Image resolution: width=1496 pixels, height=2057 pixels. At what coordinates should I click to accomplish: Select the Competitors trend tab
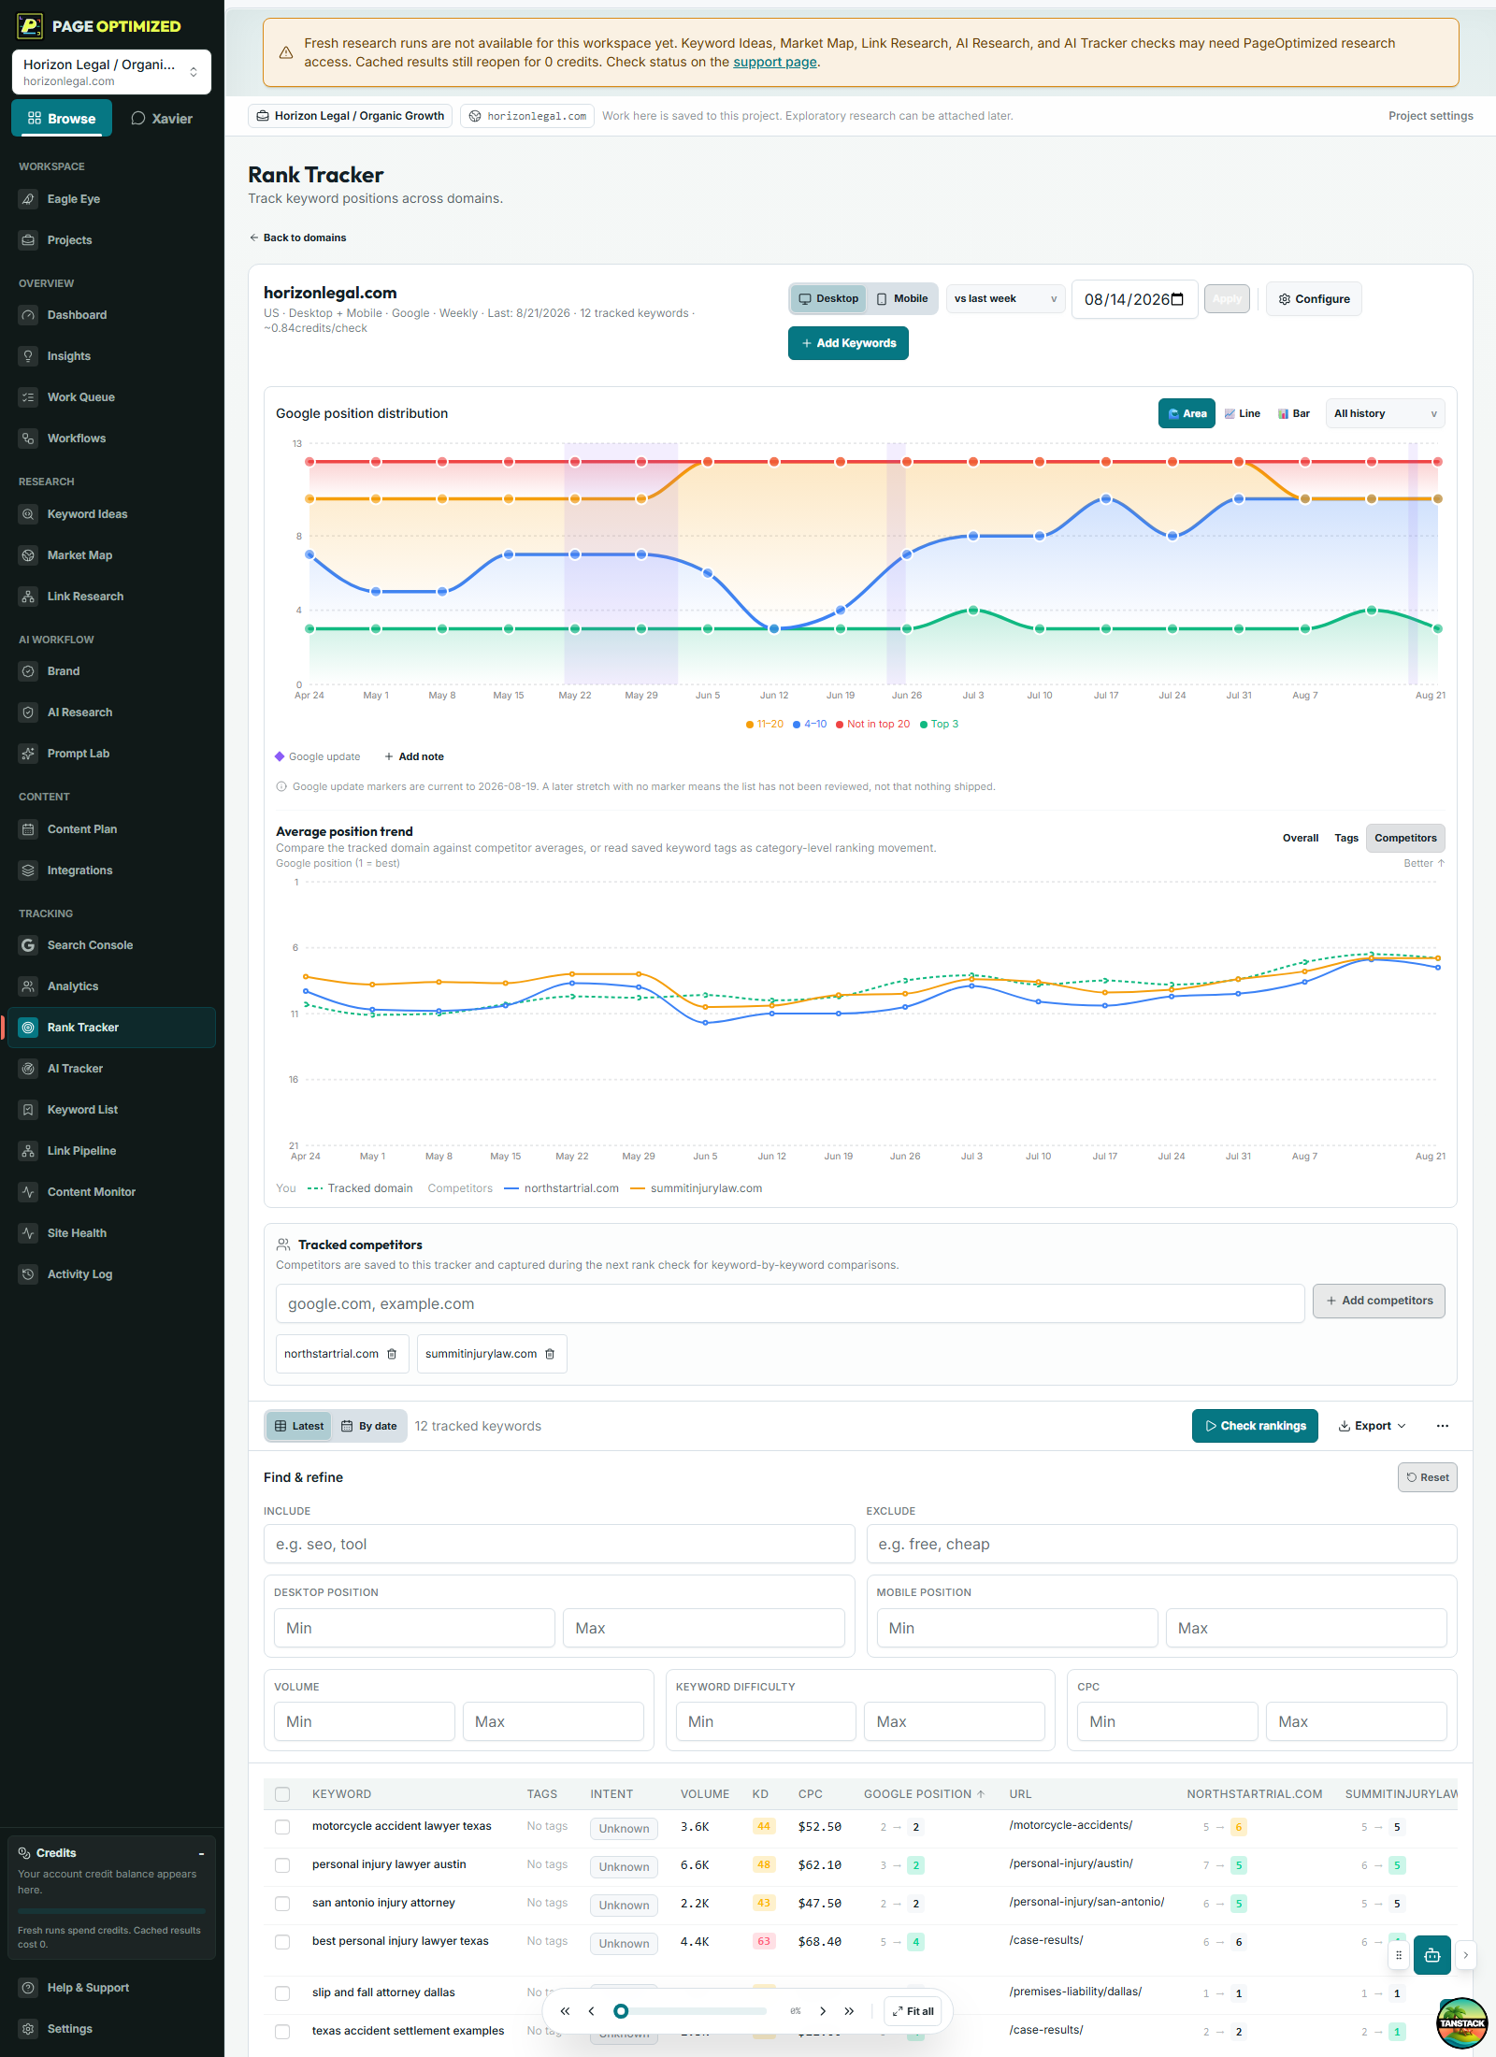click(x=1405, y=838)
